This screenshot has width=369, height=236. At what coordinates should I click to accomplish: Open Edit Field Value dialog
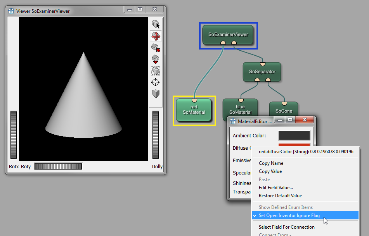point(275,188)
